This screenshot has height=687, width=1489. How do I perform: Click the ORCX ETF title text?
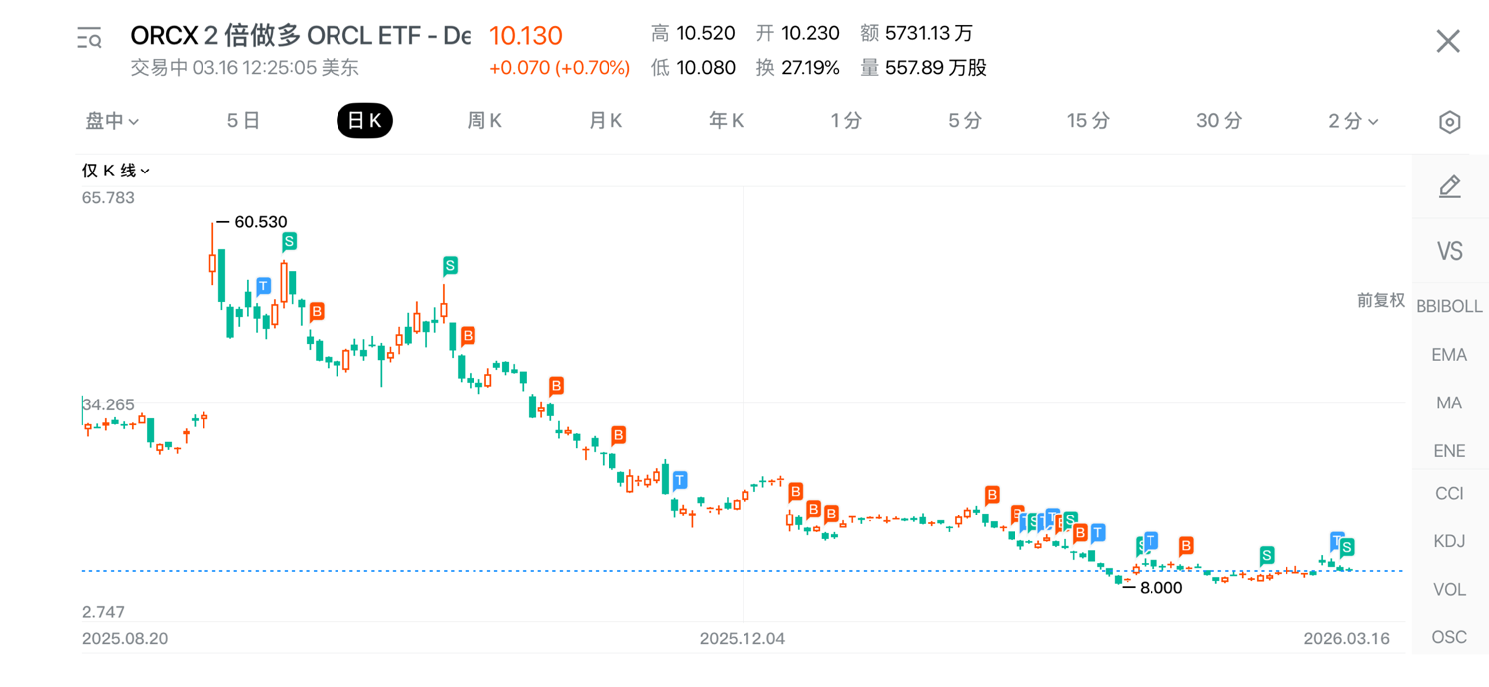click(x=300, y=36)
